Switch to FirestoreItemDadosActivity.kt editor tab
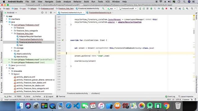The height and width of the screenshot is (111, 198). click(x=100, y=13)
